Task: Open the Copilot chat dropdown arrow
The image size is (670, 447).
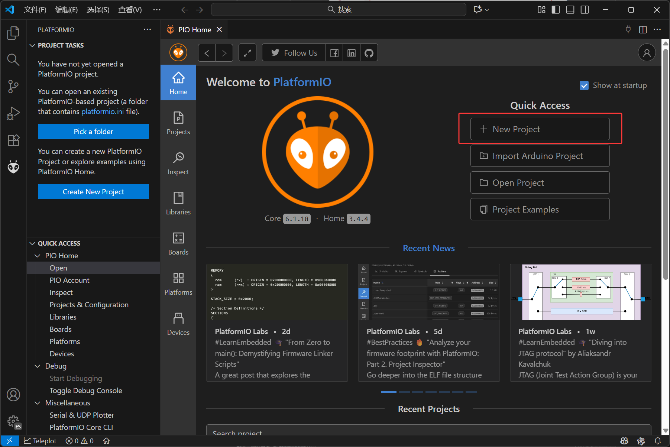Action: tap(487, 10)
